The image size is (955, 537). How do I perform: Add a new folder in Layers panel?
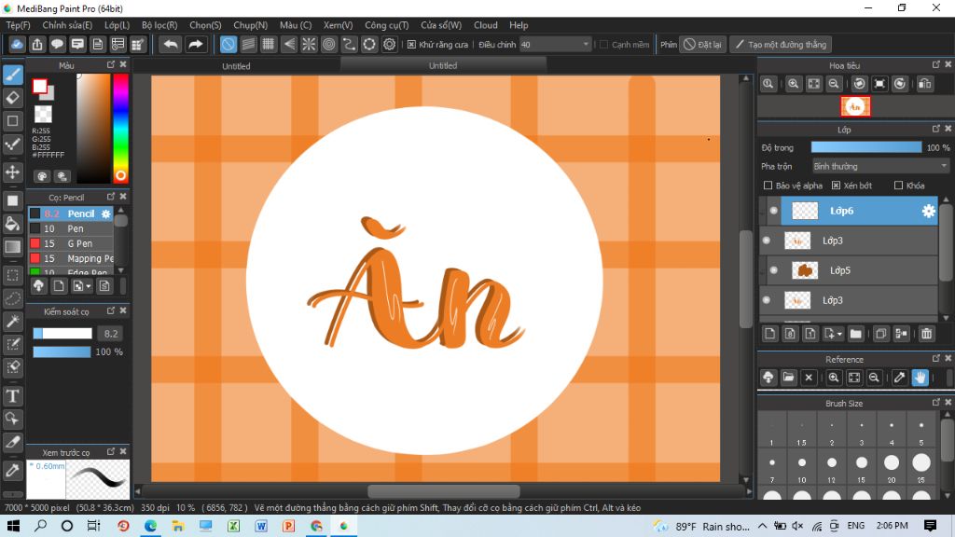(x=856, y=334)
